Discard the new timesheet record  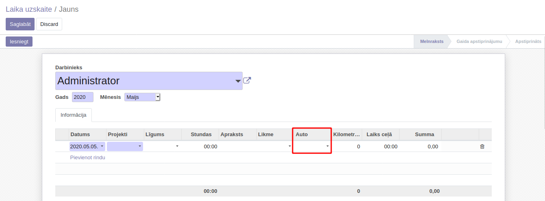49,24
